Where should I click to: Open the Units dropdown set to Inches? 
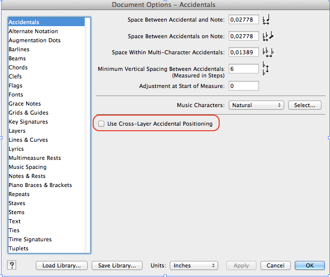click(193, 265)
